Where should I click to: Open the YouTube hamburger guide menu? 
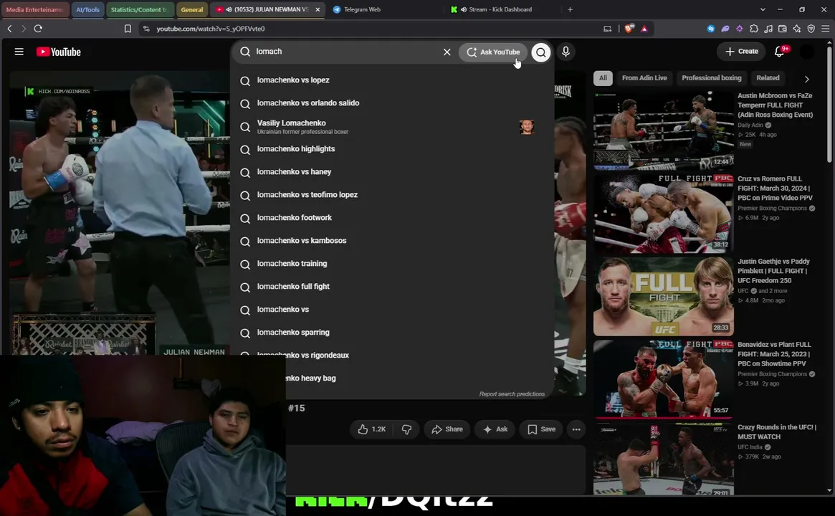click(x=19, y=52)
